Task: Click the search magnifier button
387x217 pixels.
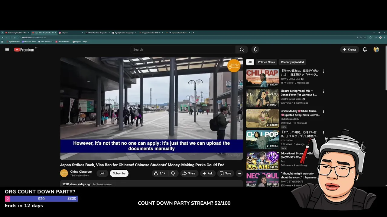Action: pos(242,49)
